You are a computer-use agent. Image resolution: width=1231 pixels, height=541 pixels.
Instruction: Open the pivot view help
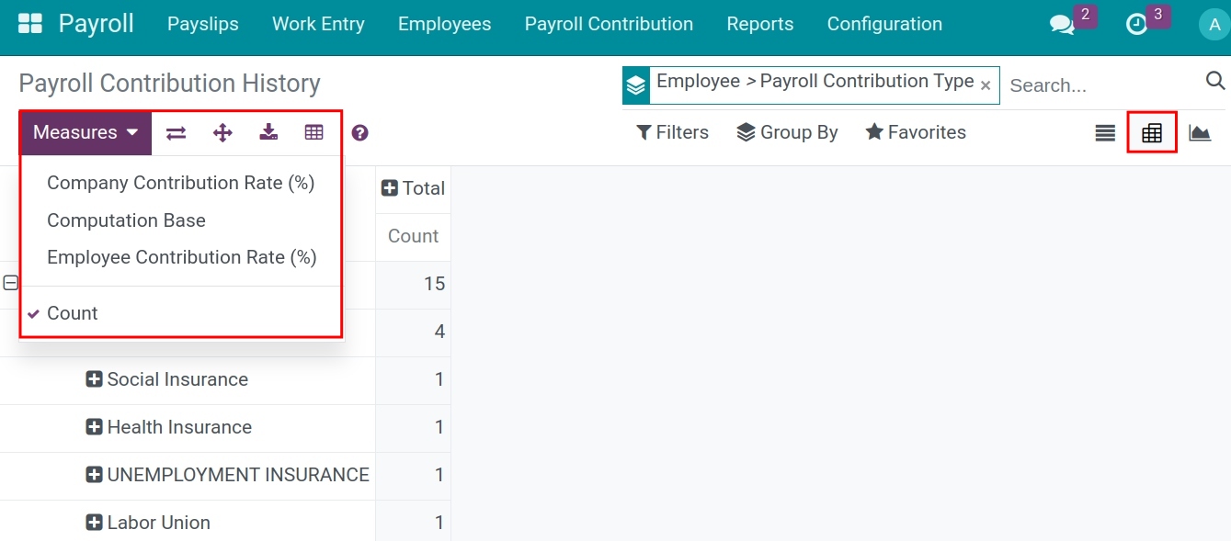(359, 132)
